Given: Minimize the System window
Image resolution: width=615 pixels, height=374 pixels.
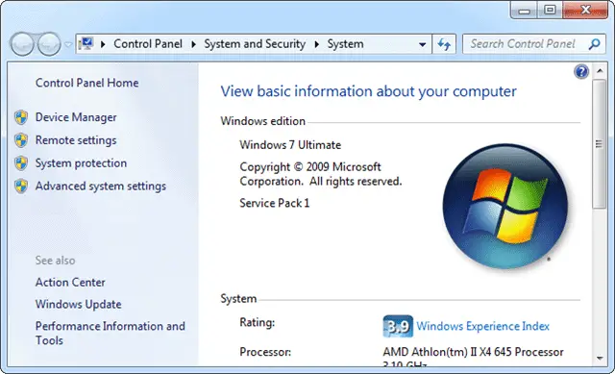Looking at the screenshot, I should 524,11.
